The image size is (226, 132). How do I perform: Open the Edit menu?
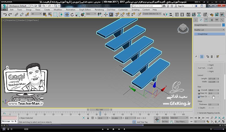[12, 10]
